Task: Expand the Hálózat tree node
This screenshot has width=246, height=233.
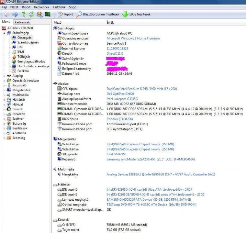Action: [5, 105]
